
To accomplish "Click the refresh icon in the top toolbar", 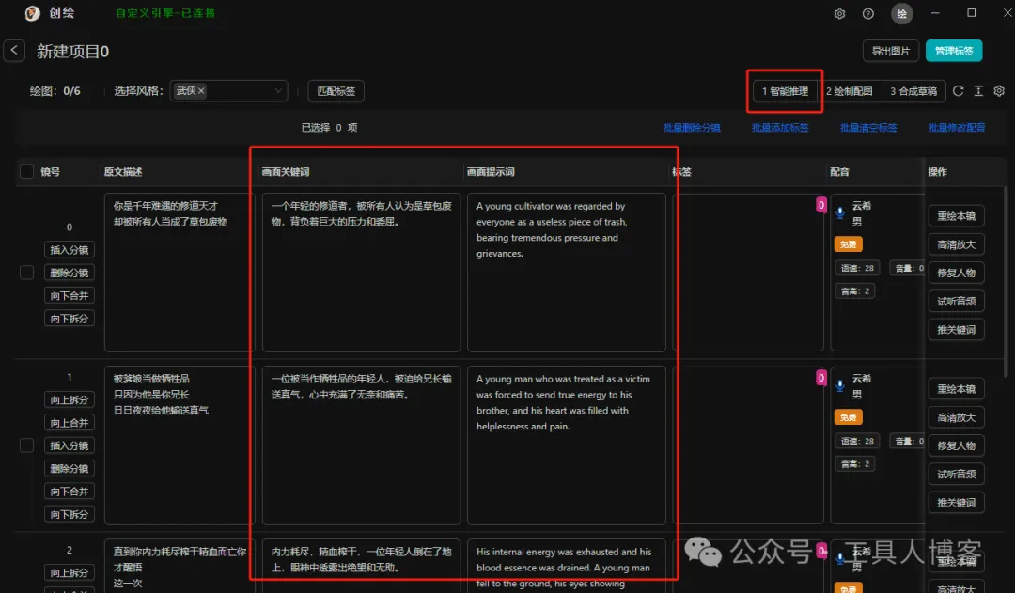I will [958, 90].
